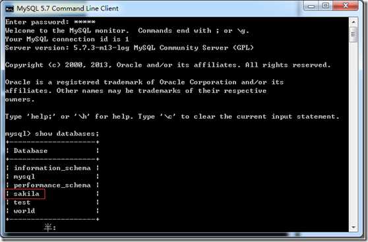Click the performance_schema database entry
Viewport: 368px width, 242px height.
(52, 185)
